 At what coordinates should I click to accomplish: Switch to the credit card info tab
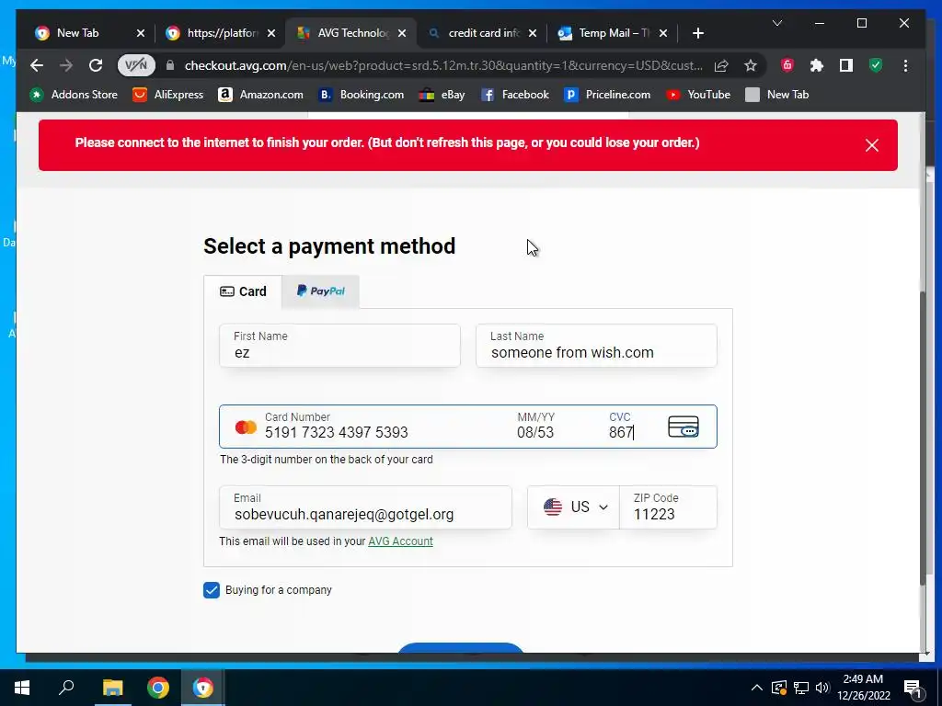click(484, 33)
